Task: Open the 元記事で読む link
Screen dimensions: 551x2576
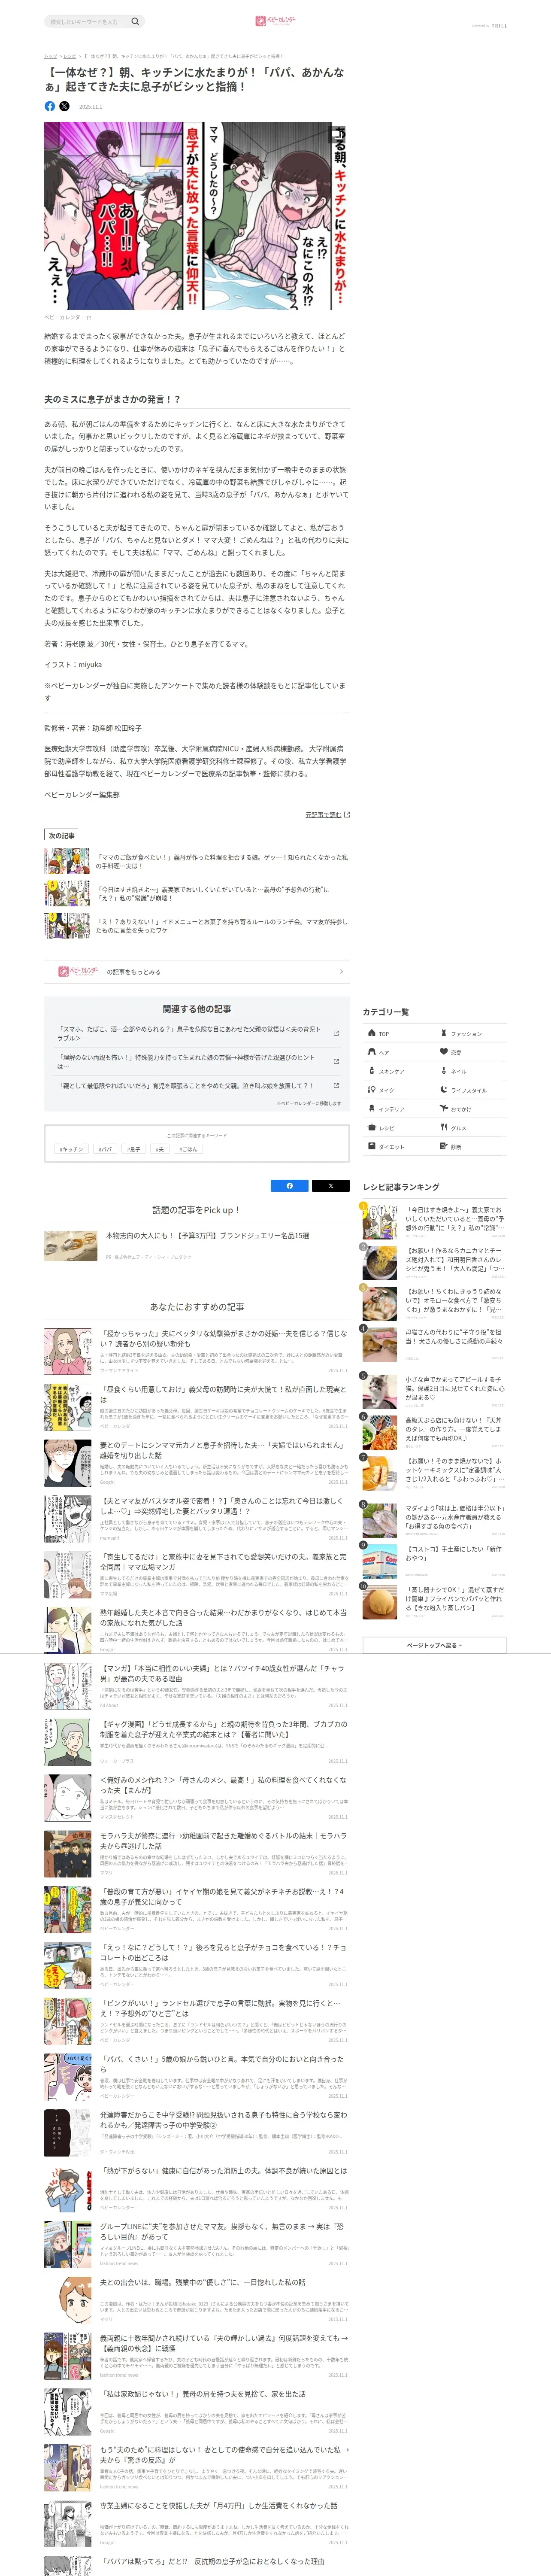Action: point(327,815)
